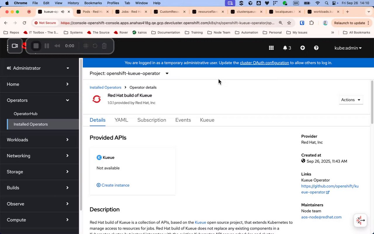374x234 pixels.
Task: Open the Bookmarks menu in menu bar
Action: [x=93, y=3]
